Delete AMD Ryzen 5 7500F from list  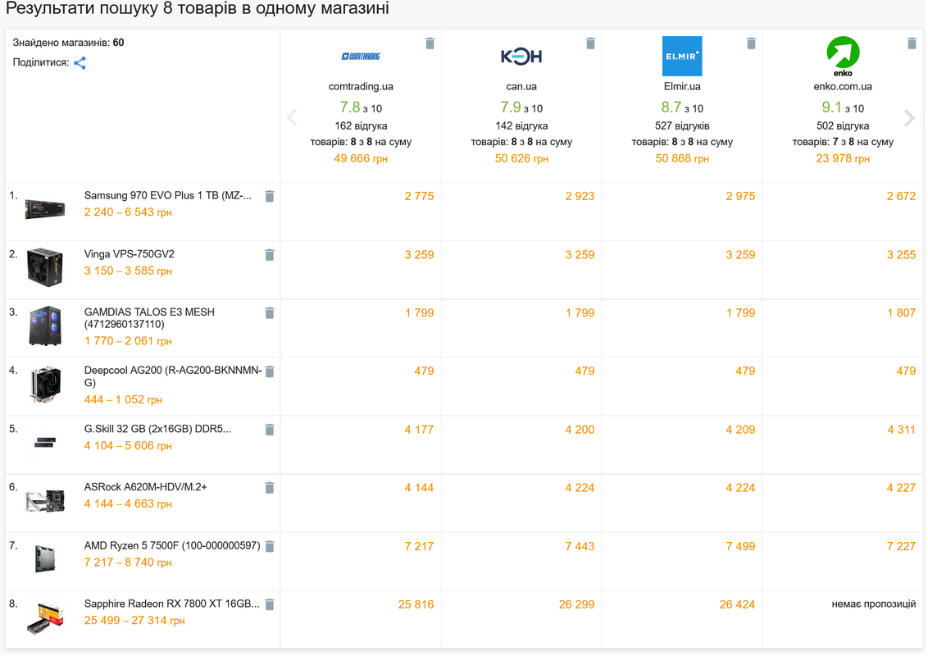[270, 546]
